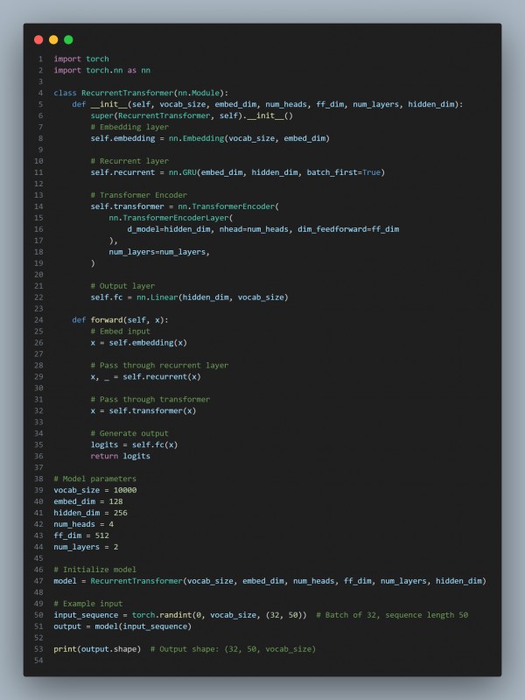Click '# Output shape: (32, 50, vocab_size)' comment
Image resolution: width=525 pixels, height=700 pixels.
[x=233, y=649]
